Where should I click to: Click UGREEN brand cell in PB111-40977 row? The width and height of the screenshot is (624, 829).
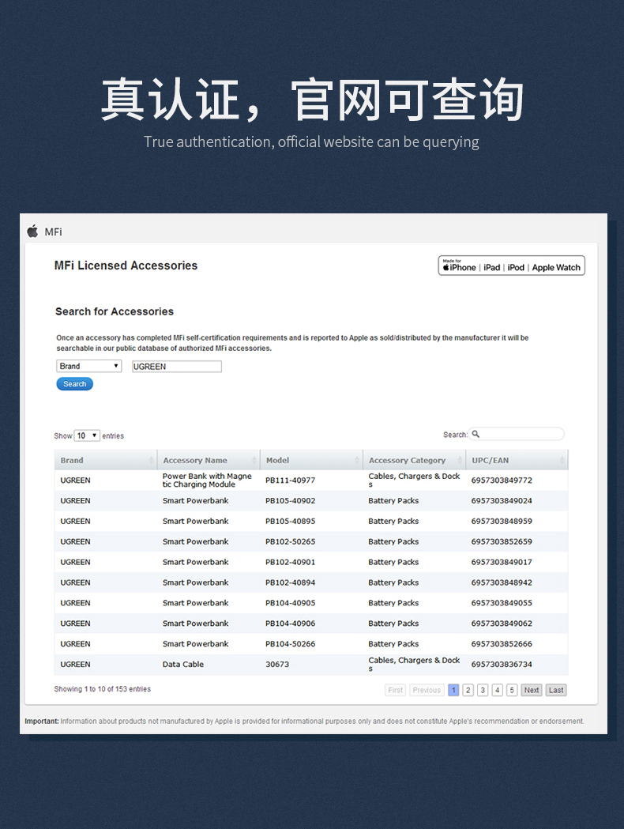pyautogui.click(x=75, y=480)
